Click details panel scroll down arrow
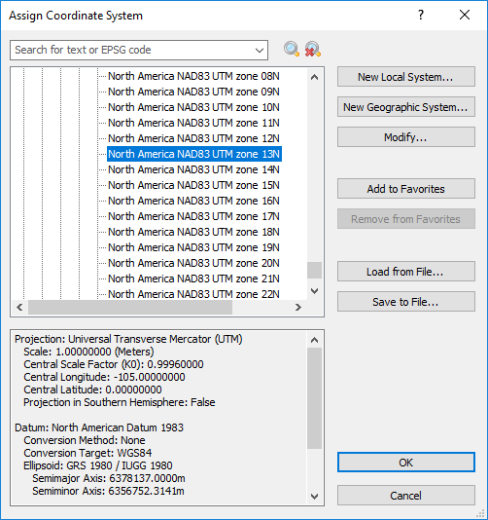 (315, 497)
